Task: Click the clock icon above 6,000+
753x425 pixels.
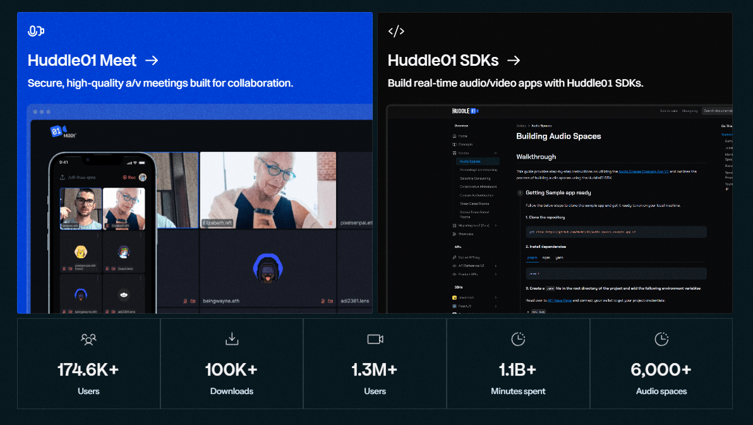Action: coord(661,339)
